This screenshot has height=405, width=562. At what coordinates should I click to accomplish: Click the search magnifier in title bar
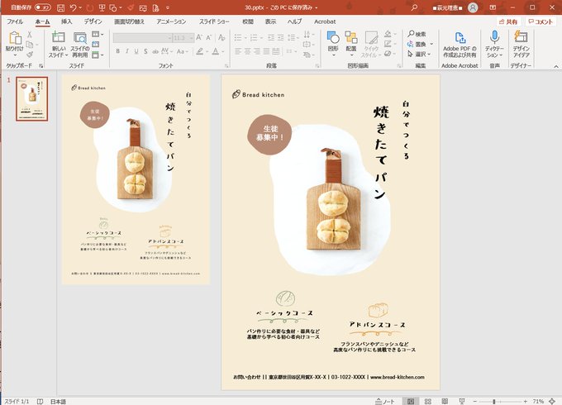414,7
